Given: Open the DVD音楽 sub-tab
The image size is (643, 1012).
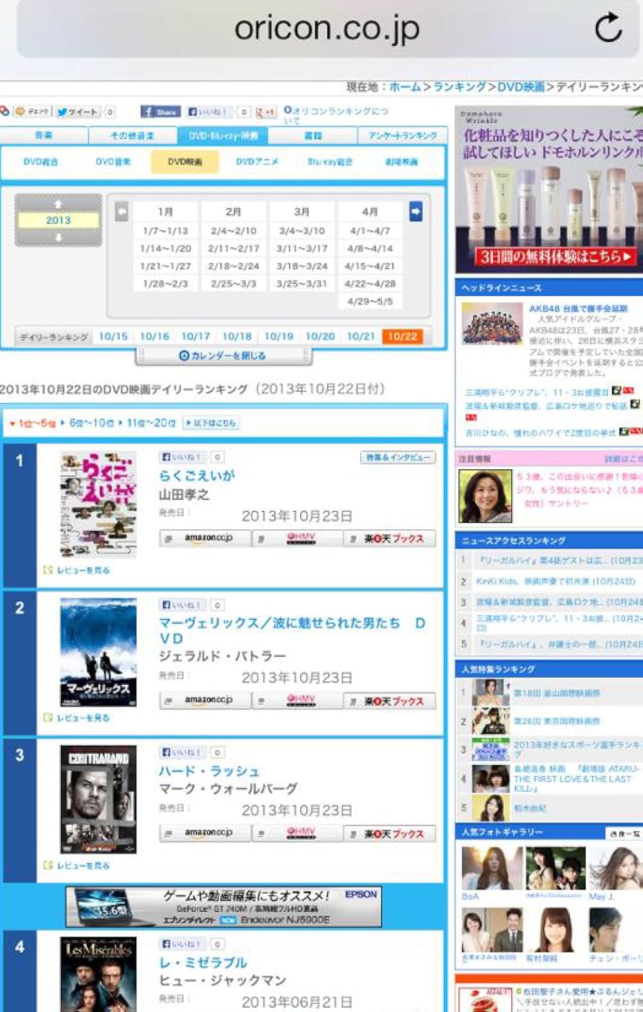Looking at the screenshot, I should tap(113, 162).
